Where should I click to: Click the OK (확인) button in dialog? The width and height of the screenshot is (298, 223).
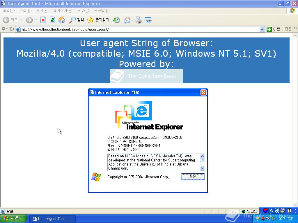[193, 177]
